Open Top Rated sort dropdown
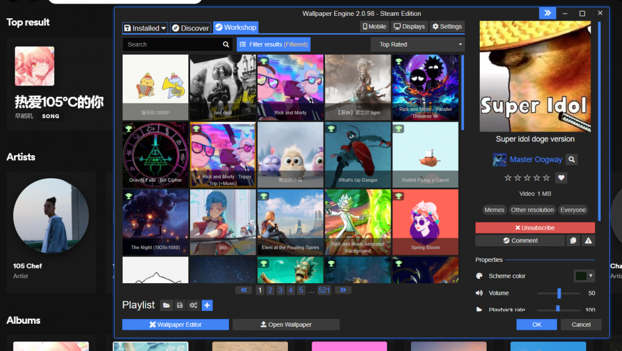This screenshot has width=622, height=351. tap(417, 44)
